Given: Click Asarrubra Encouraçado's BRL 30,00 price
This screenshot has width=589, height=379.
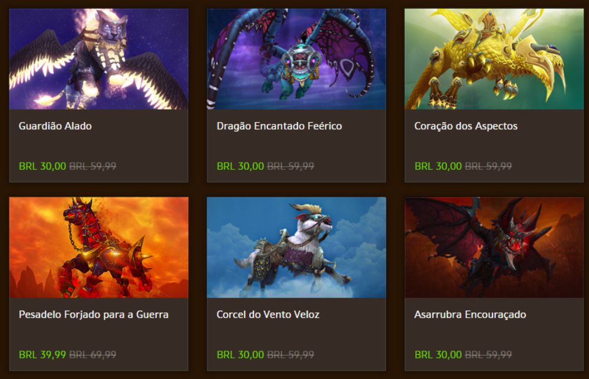Looking at the screenshot, I should [x=438, y=355].
